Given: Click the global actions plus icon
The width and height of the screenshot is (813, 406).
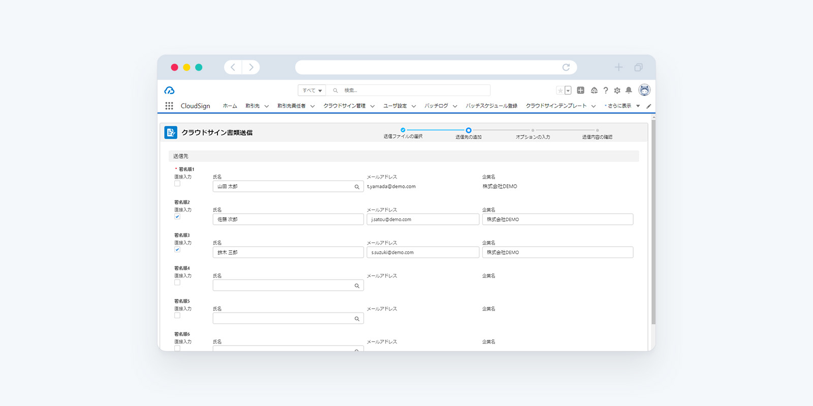Looking at the screenshot, I should tap(580, 90).
